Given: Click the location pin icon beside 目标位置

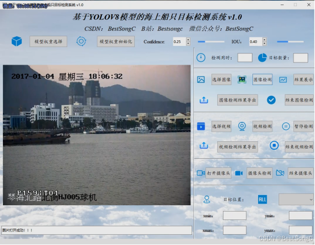Looking at the screenshot, I should (207, 200).
